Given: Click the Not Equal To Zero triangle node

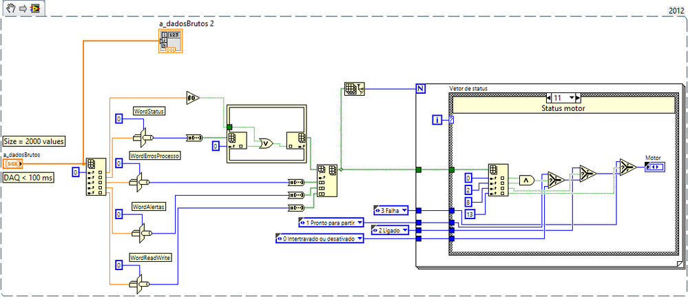Looking at the screenshot, I should click(193, 98).
